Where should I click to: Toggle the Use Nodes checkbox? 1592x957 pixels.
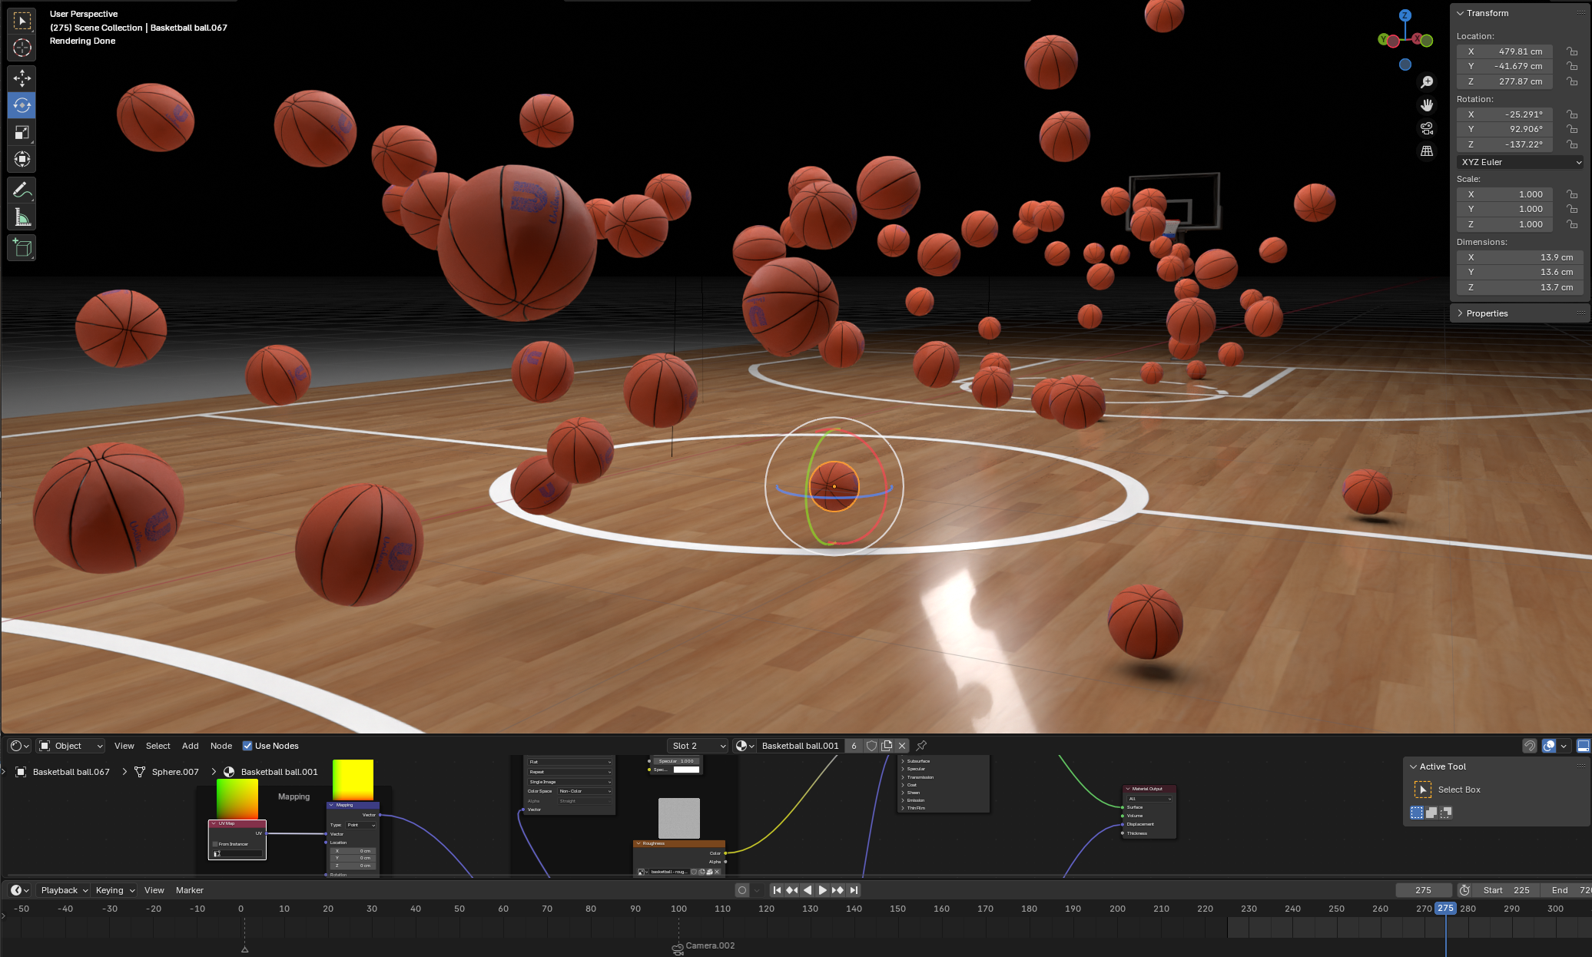247,746
